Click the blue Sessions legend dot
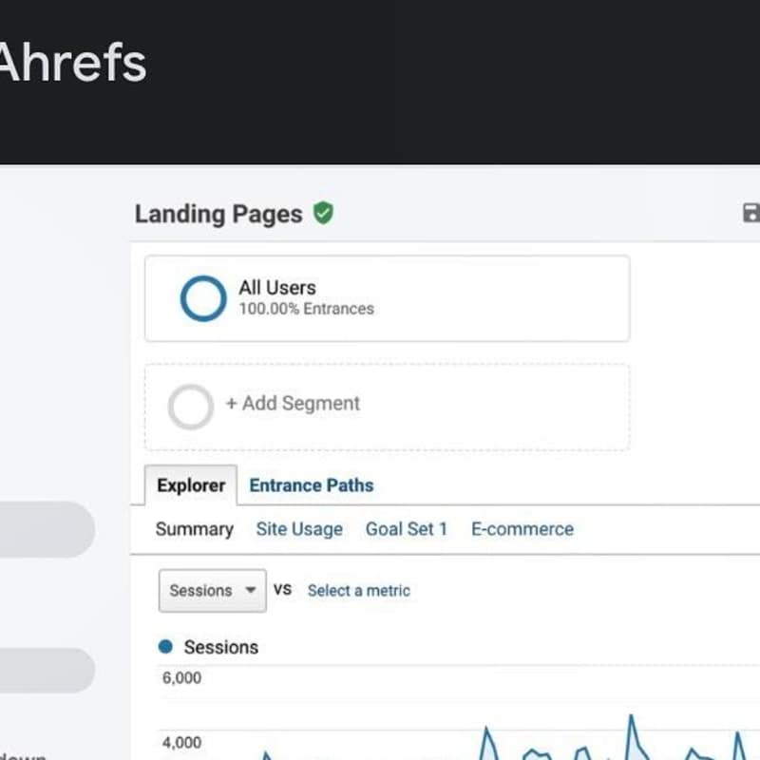The image size is (760, 760). pyautogui.click(x=165, y=647)
